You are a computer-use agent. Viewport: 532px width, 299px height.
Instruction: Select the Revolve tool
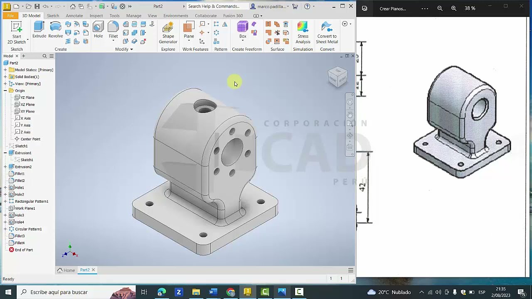tap(55, 30)
